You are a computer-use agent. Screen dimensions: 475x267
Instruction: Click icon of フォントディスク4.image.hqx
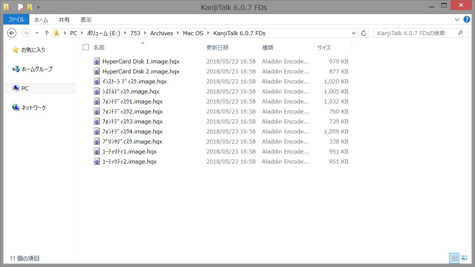97,131
